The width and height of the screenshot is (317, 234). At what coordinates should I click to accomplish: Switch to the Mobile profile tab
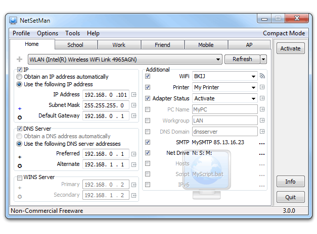(206, 45)
